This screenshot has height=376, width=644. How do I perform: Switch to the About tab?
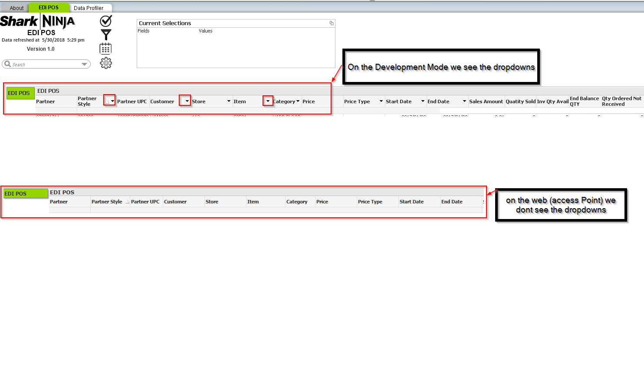16,8
